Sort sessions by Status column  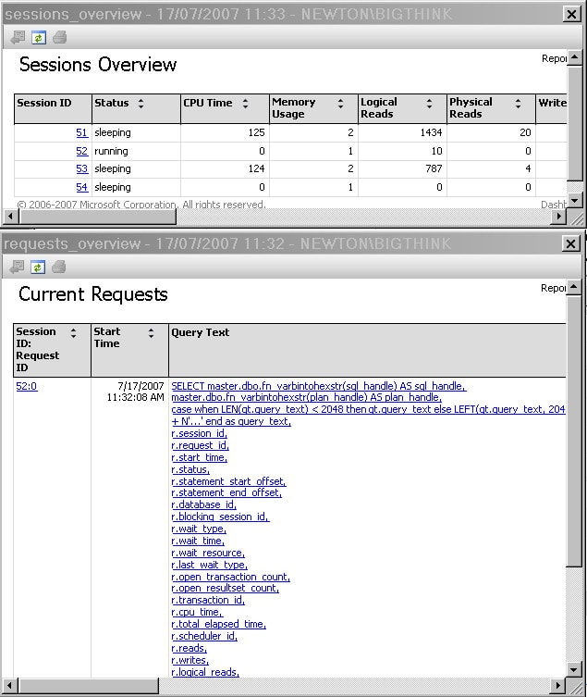141,104
